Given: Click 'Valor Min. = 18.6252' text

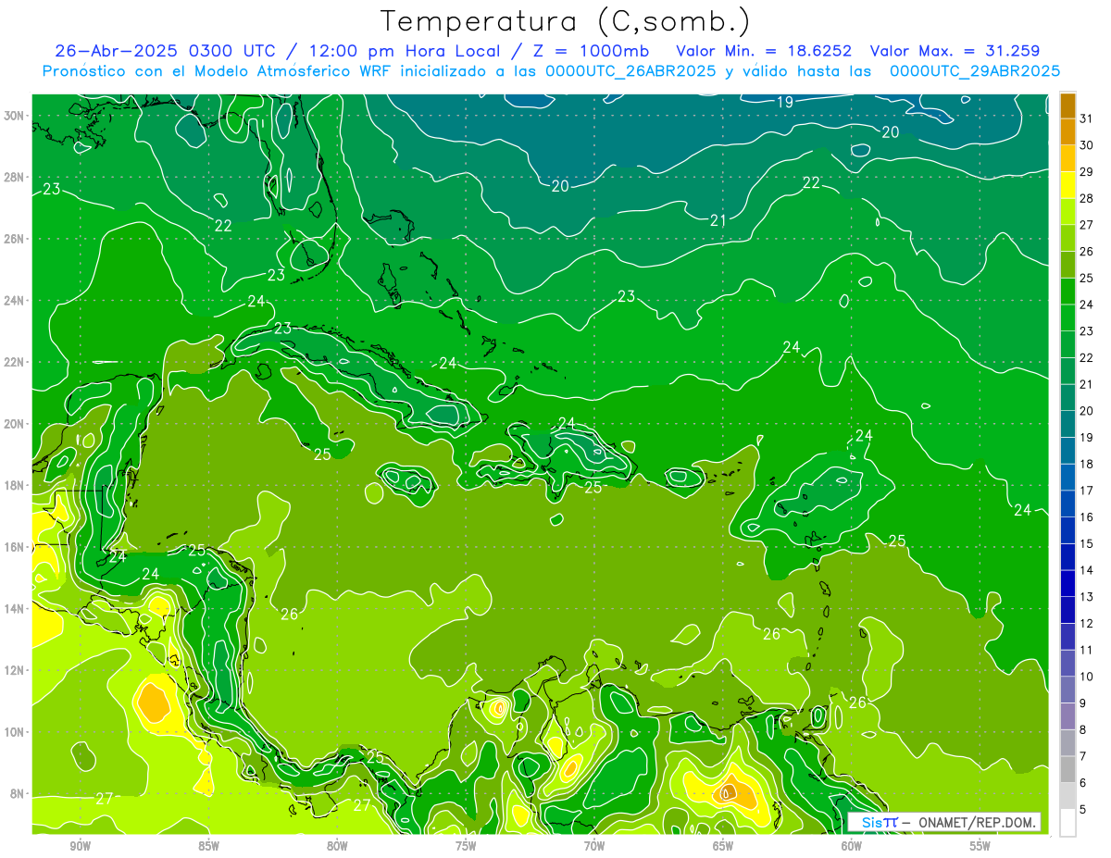Looking at the screenshot, I should (764, 51).
